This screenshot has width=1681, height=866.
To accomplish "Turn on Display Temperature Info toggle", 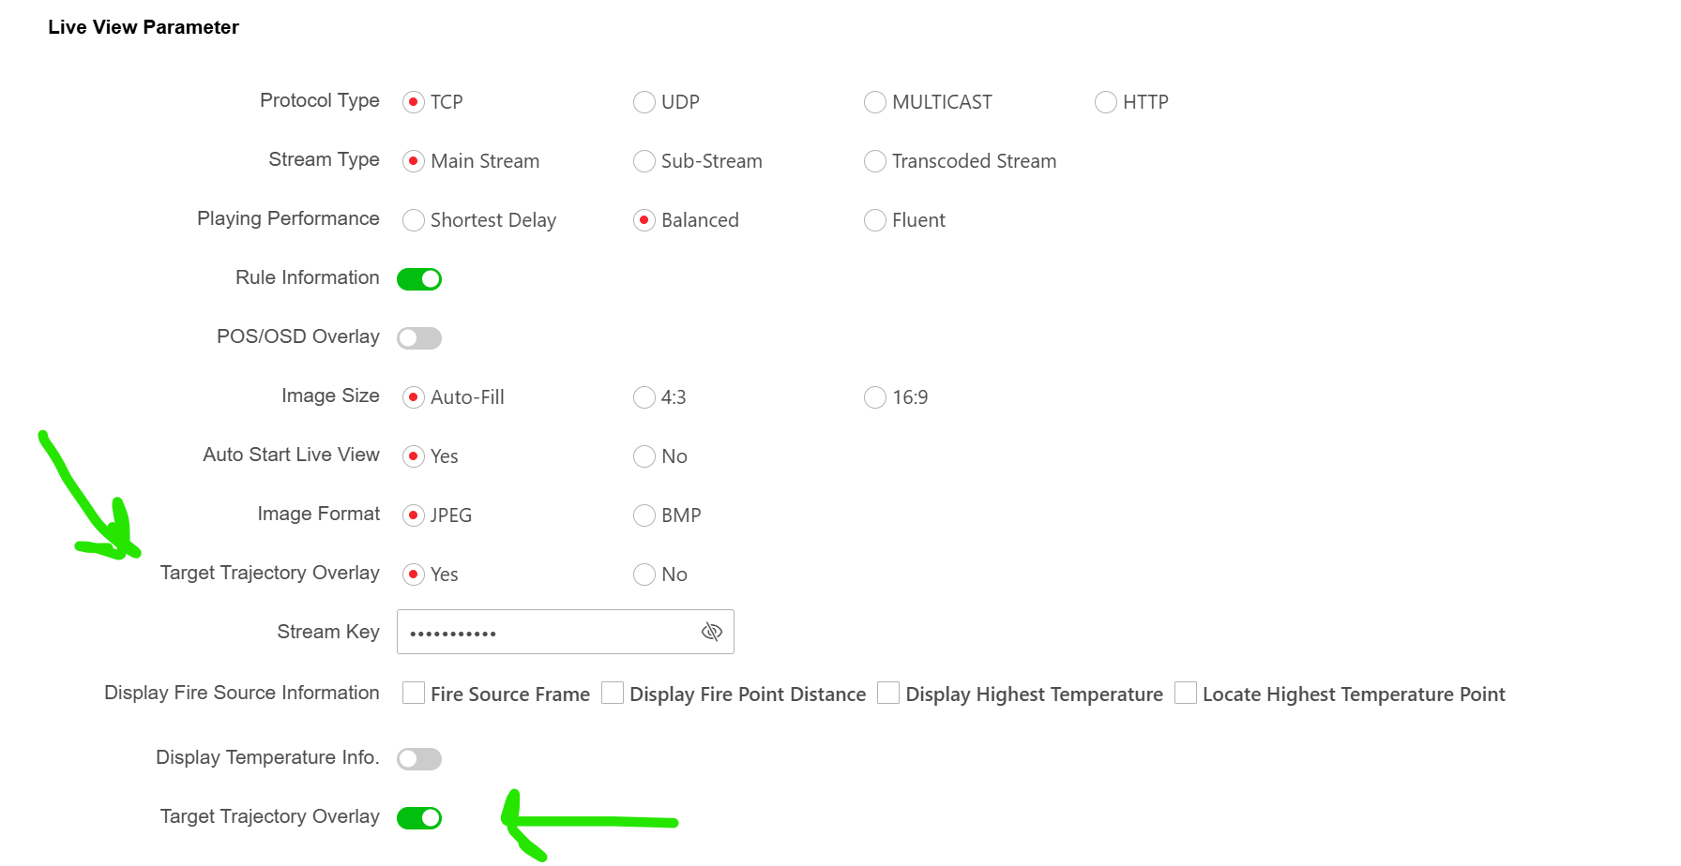I will tap(419, 759).
